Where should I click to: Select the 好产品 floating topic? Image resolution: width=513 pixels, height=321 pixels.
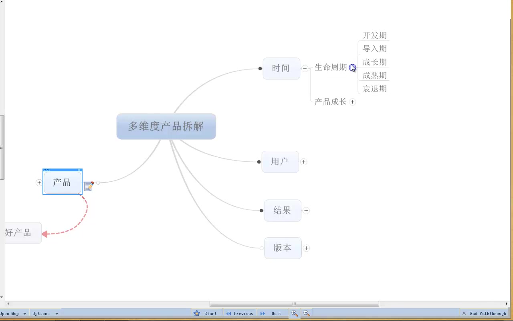(x=23, y=233)
